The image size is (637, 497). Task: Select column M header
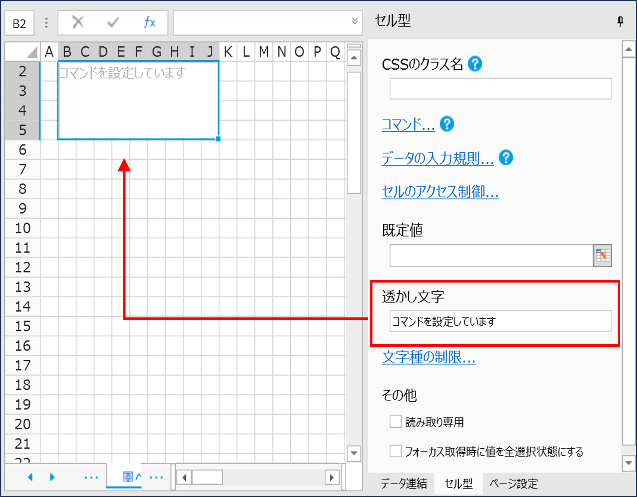[264, 52]
